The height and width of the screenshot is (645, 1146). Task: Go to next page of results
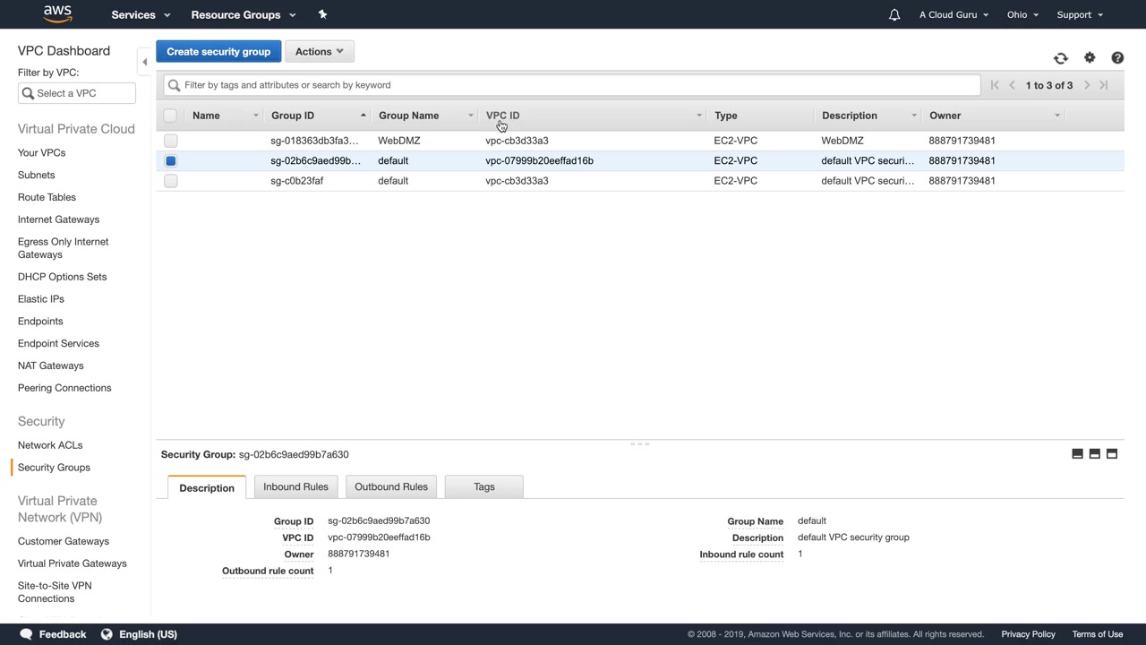1087,85
